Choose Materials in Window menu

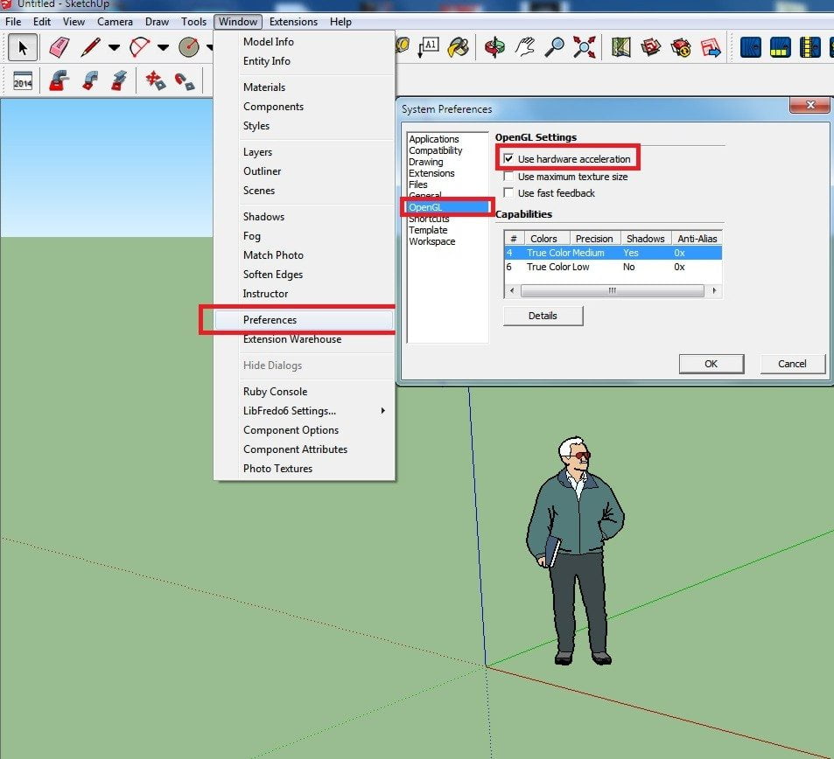[263, 87]
